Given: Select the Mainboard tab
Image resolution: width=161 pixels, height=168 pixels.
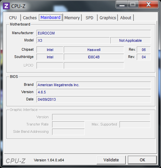Looking at the screenshot, I should coord(50,18).
